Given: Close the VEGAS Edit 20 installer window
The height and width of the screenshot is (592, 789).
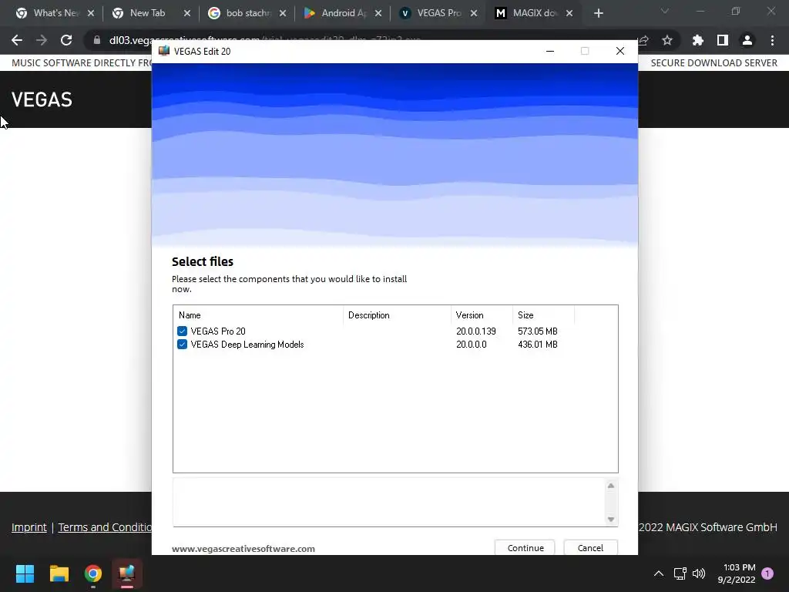Looking at the screenshot, I should (620, 51).
